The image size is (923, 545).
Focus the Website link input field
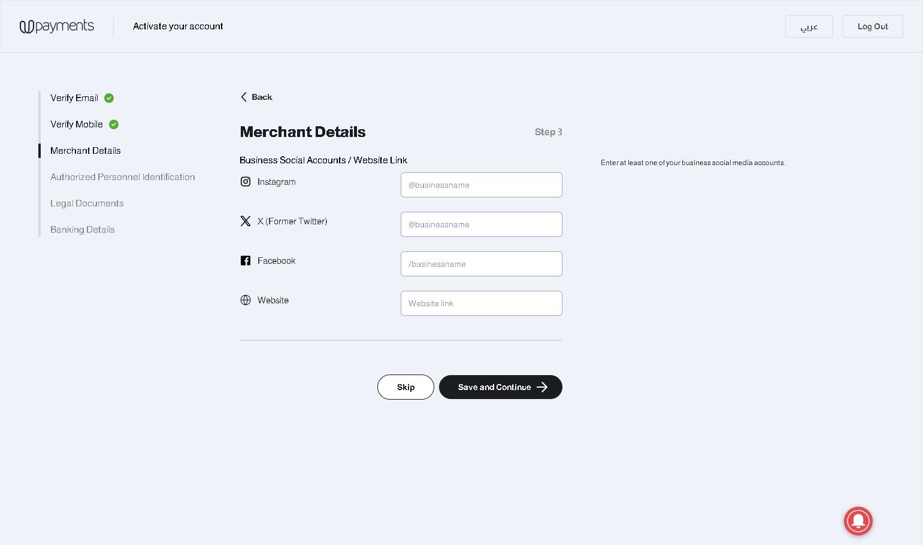(482, 303)
